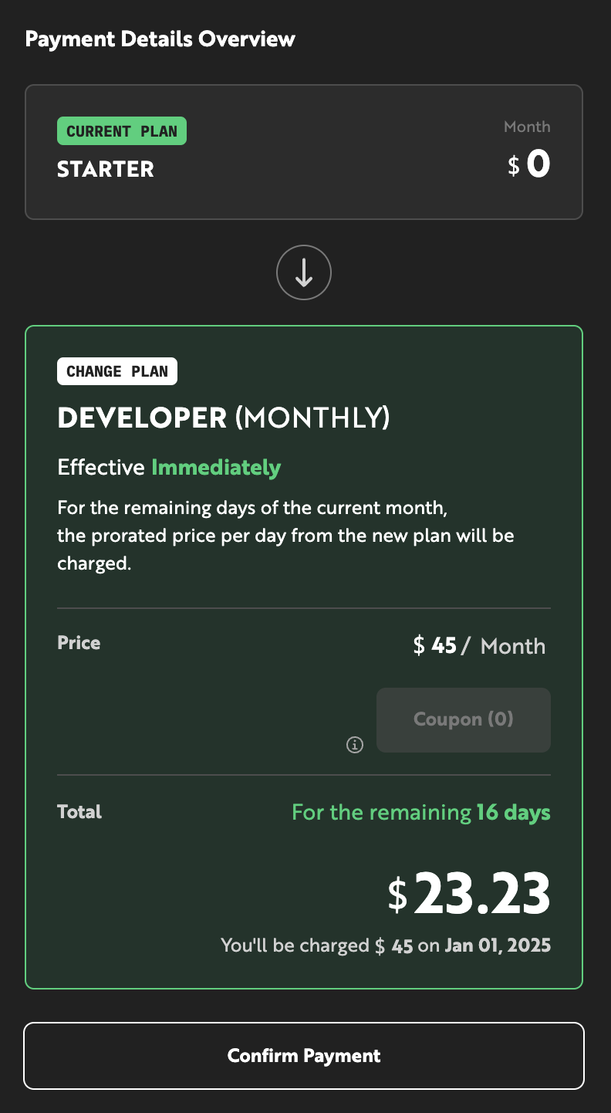Select the Price row label
The width and height of the screenshot is (611, 1113).
click(78, 642)
